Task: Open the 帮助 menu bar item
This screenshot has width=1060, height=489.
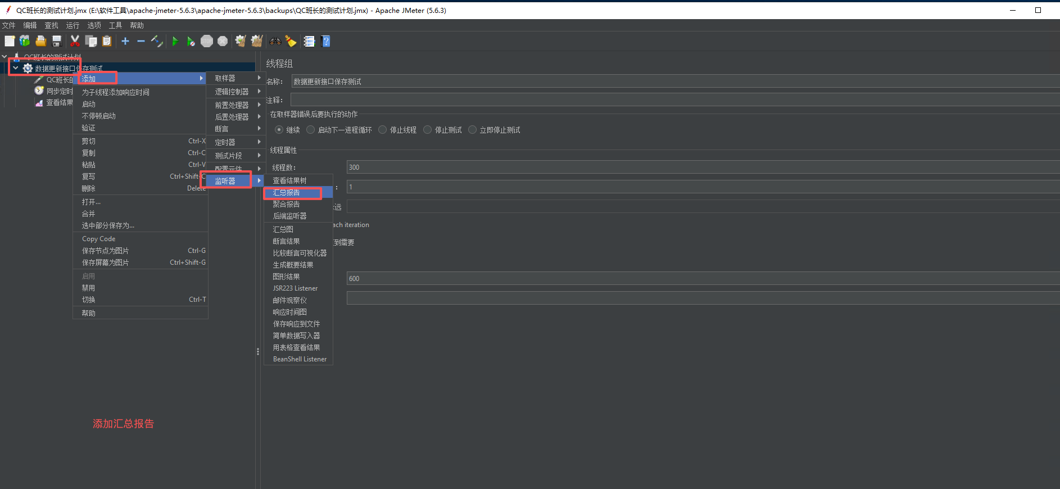Action: [137, 25]
